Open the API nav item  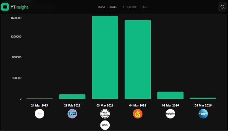145,7
